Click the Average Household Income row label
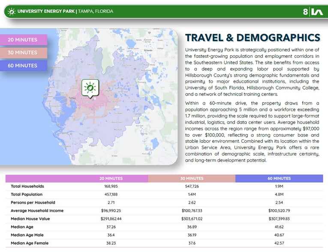The image size is (328, 252). click(37, 211)
